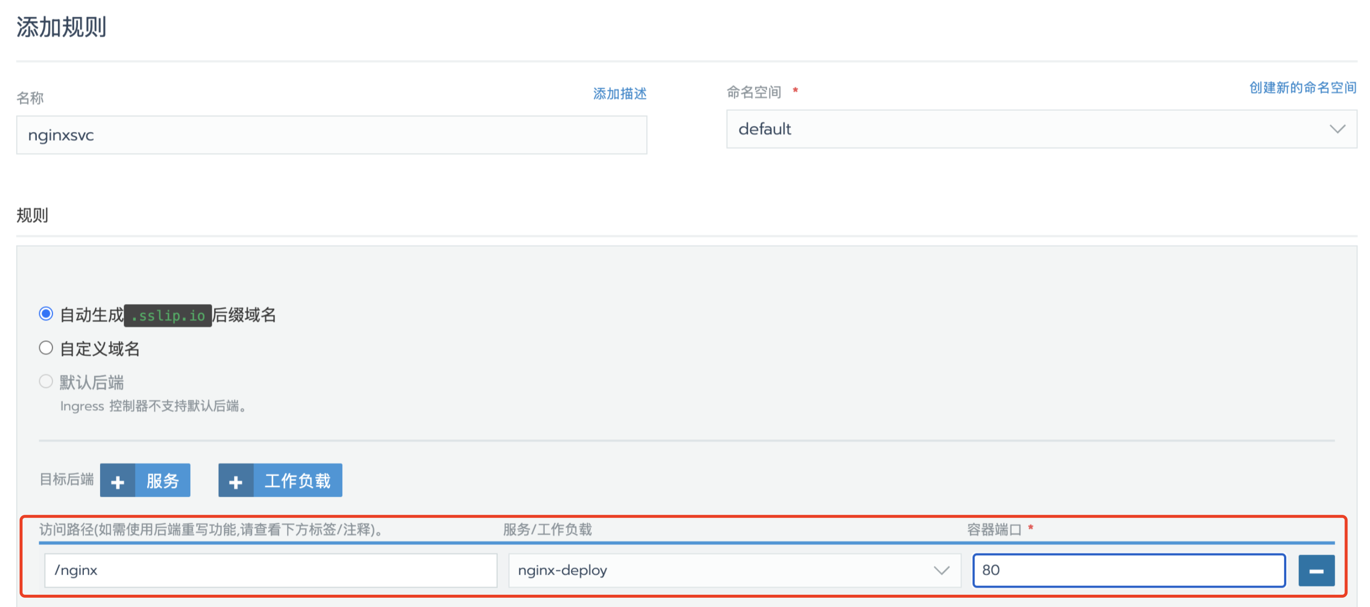Open the 命名空间 default dropdown

tap(1026, 129)
